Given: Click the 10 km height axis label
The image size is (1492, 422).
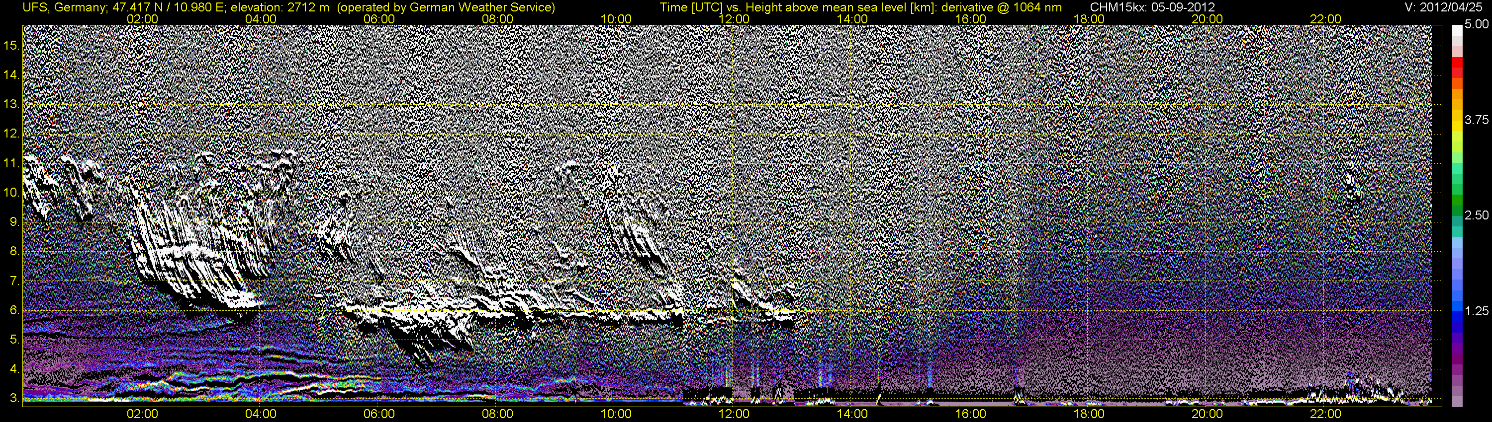Looking at the screenshot, I should click(x=10, y=193).
